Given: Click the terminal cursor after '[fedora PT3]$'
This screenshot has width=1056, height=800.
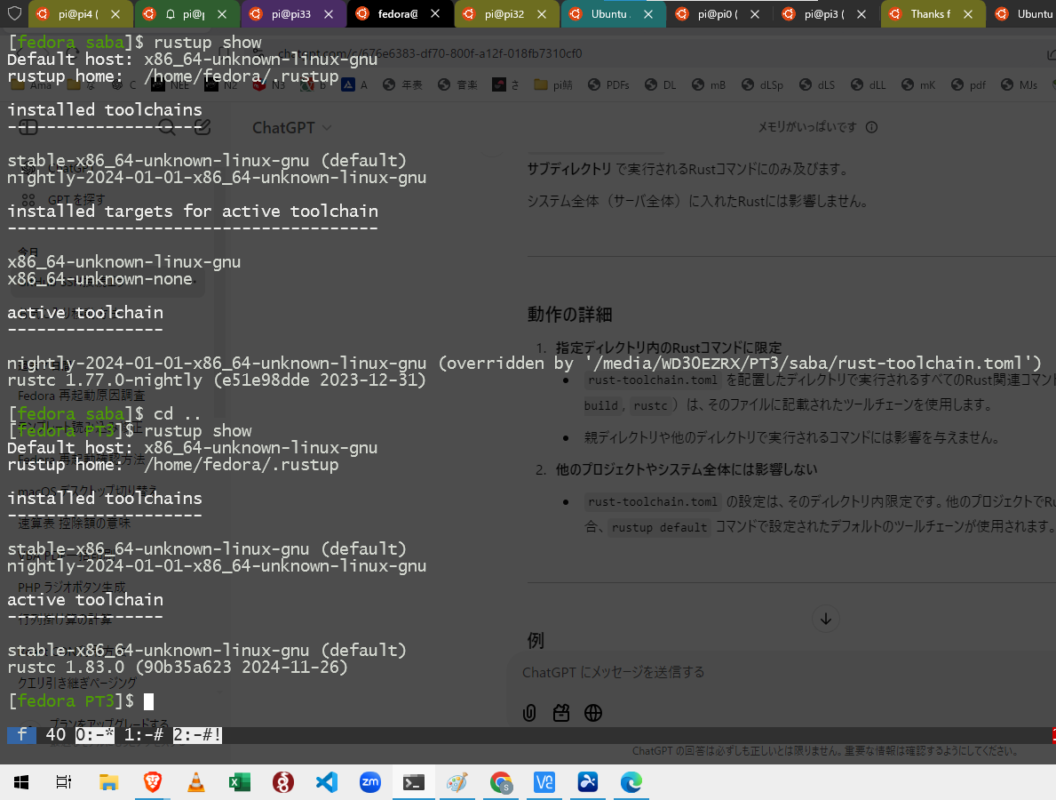Looking at the screenshot, I should click(149, 701).
